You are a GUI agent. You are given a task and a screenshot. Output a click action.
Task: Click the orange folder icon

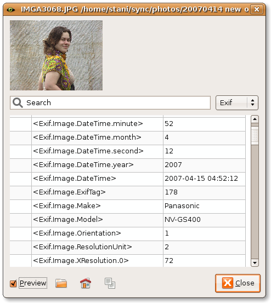61,283
